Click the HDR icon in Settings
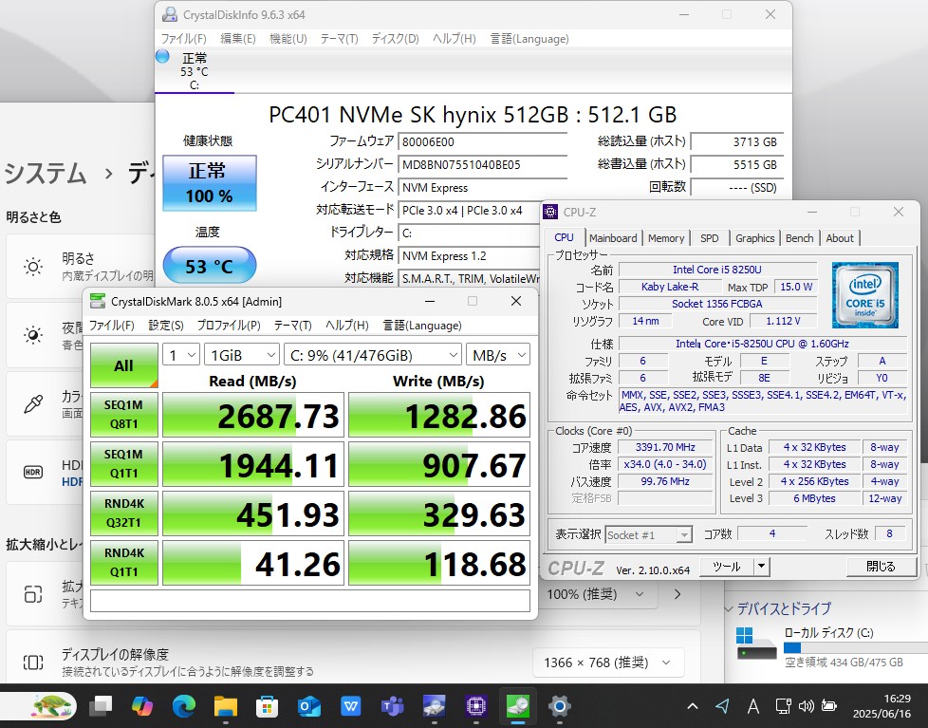Screen dimensions: 928x728 tap(33, 473)
